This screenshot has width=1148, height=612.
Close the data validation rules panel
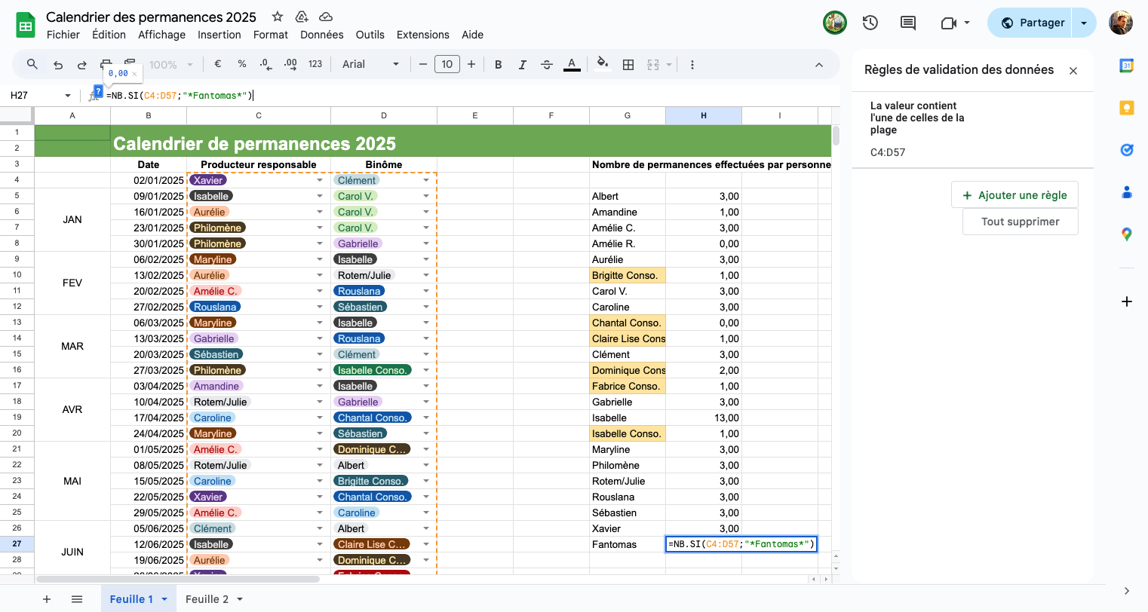click(1073, 71)
